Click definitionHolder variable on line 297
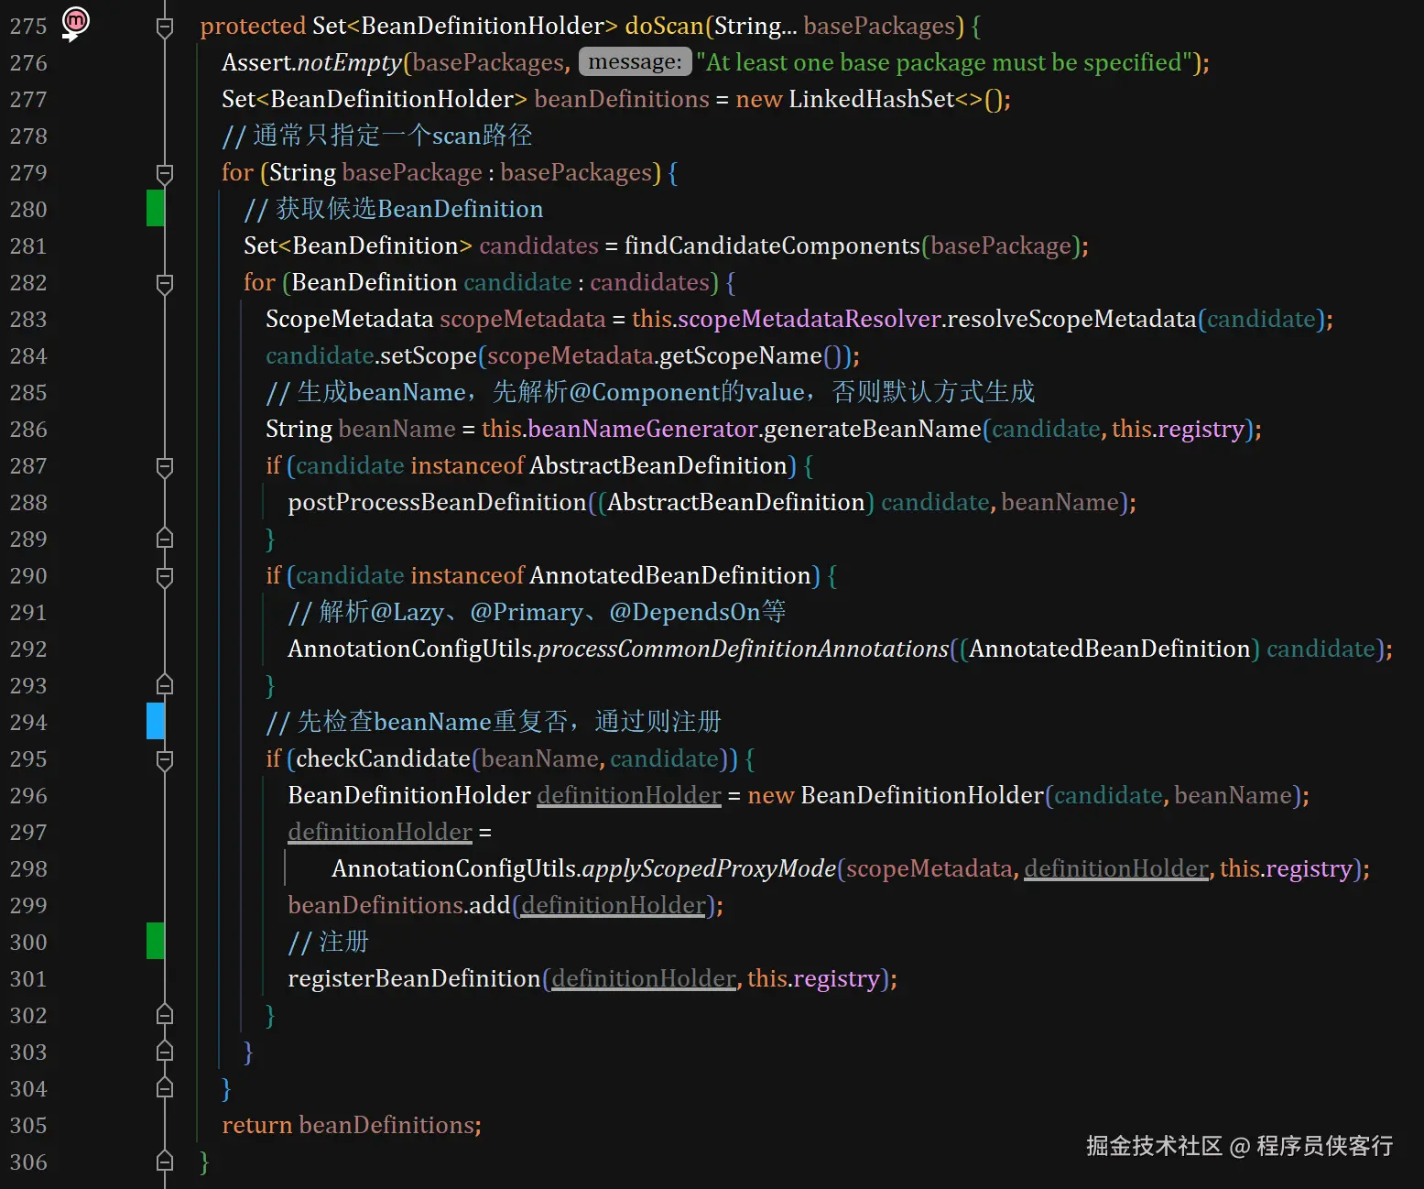This screenshot has height=1189, width=1424. coord(380,832)
